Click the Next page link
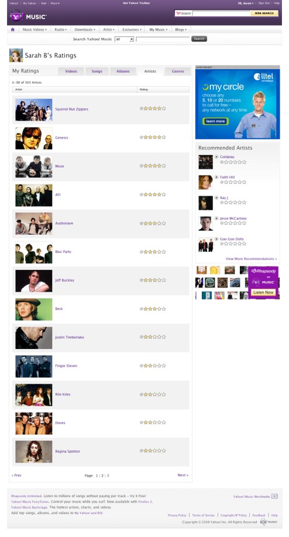Screen dimensions: 289x537 click(183, 475)
